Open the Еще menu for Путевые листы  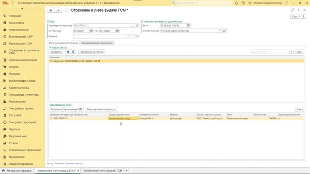coord(299,52)
